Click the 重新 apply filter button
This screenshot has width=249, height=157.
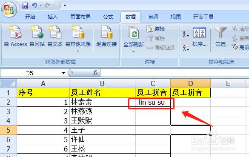coord(240,38)
